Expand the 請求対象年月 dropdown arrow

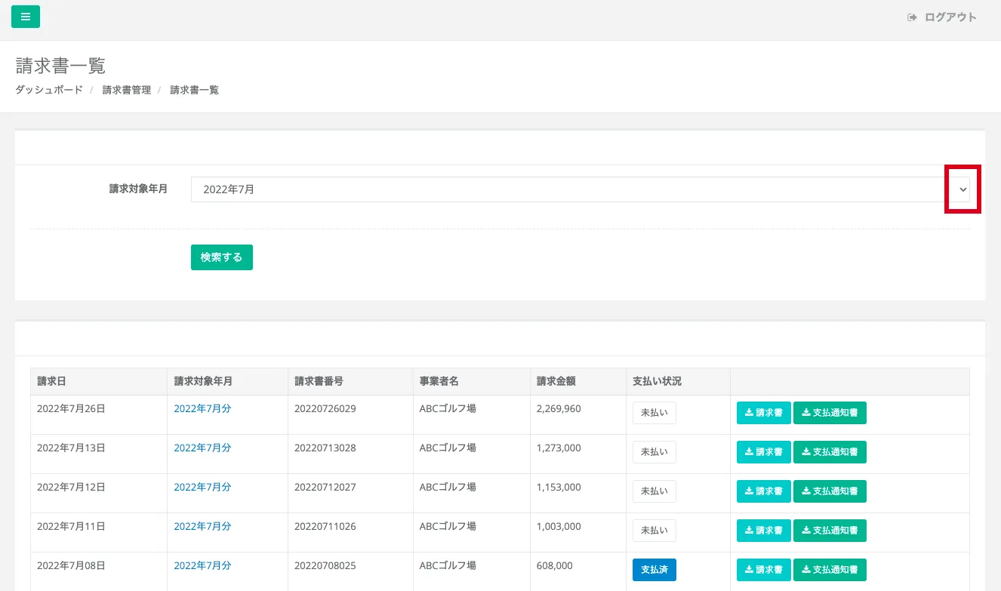pyautogui.click(x=962, y=189)
